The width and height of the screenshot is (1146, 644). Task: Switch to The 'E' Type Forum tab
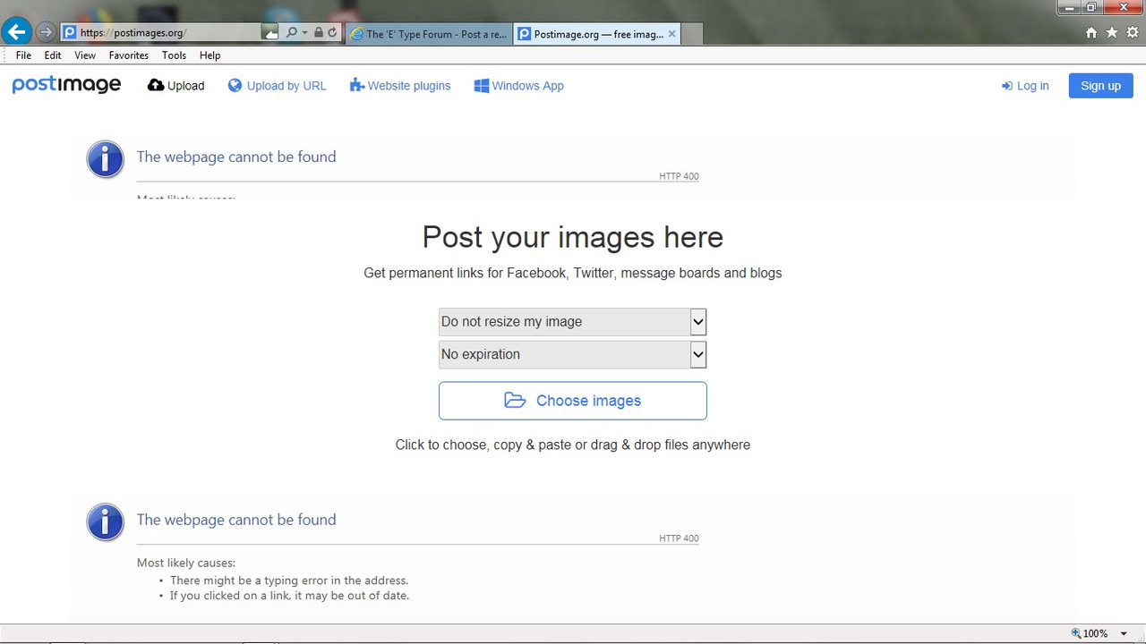[429, 34]
